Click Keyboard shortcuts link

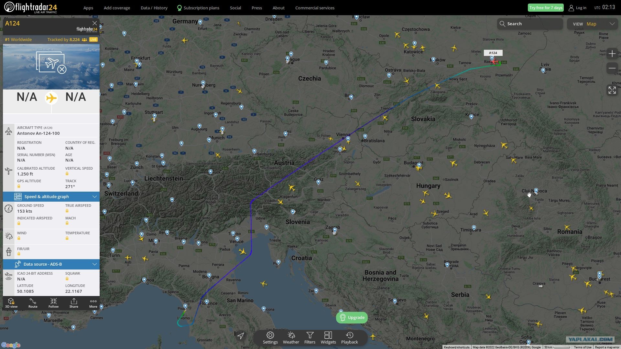[x=456, y=347]
